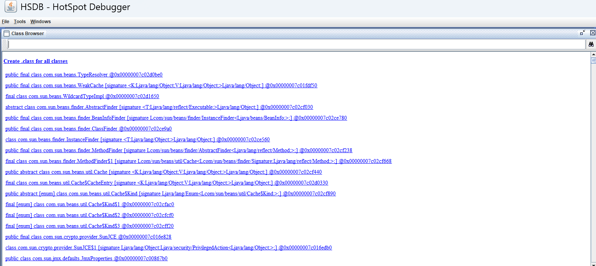Click the Class Browser frame icon
596x266 pixels.
[x=7, y=34]
